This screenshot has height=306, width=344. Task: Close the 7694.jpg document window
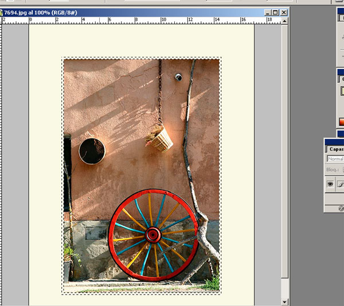pos(283,12)
